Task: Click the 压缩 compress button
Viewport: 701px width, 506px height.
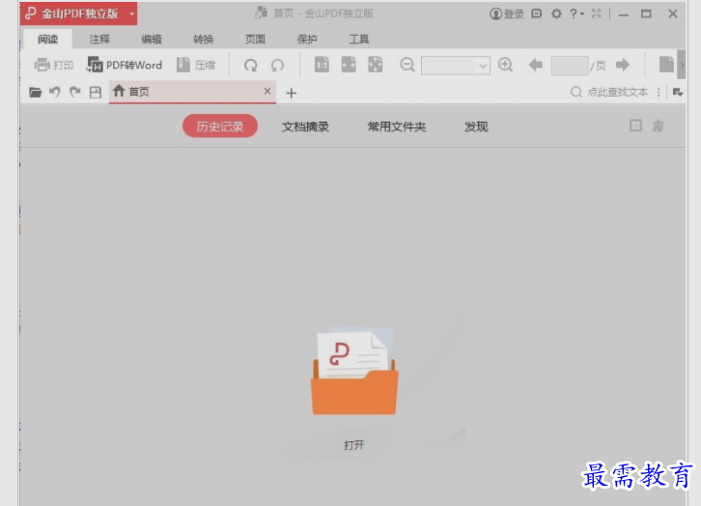Action: [196, 66]
